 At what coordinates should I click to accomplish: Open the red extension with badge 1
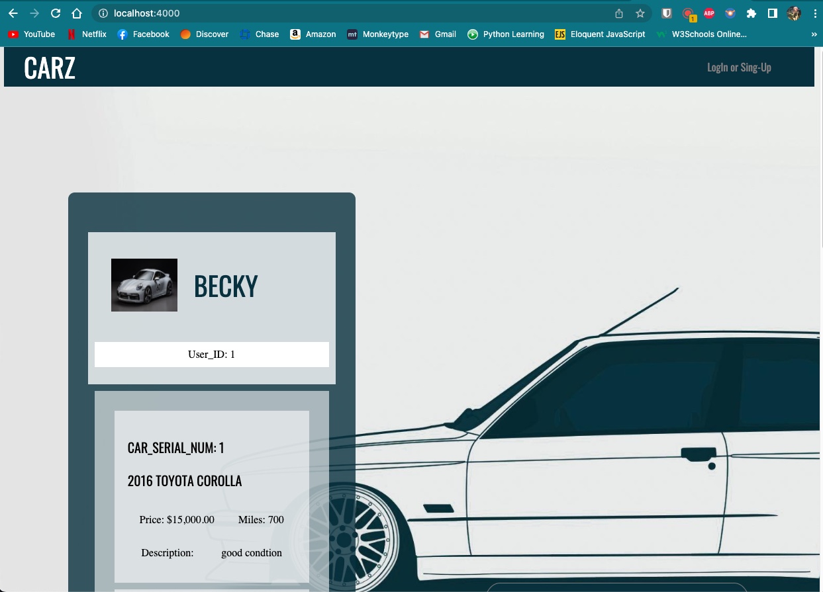coord(689,14)
